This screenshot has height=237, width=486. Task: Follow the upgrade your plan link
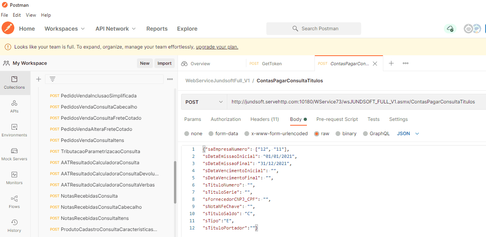coord(217,47)
